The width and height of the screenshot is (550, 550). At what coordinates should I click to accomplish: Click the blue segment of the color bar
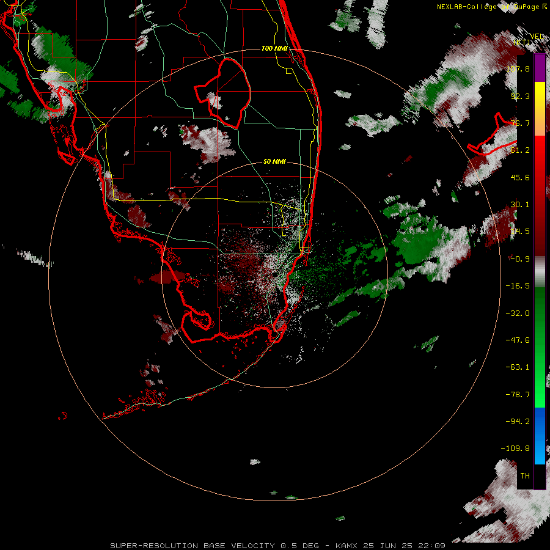coord(540,436)
